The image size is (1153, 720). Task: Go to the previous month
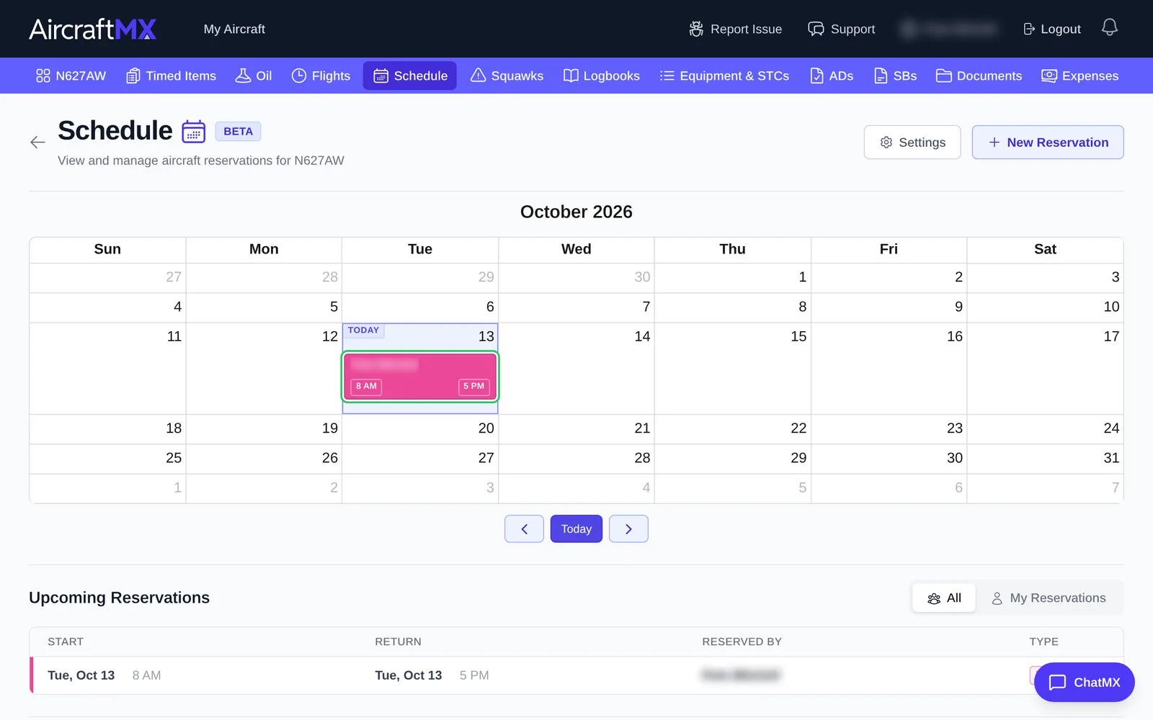(524, 529)
